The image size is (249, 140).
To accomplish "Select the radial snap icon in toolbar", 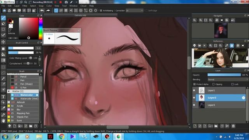I will pos(76,10).
